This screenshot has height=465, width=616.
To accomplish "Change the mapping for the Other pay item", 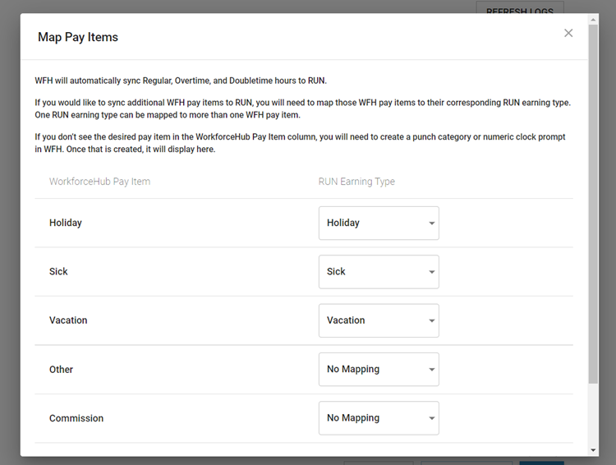I will click(379, 370).
